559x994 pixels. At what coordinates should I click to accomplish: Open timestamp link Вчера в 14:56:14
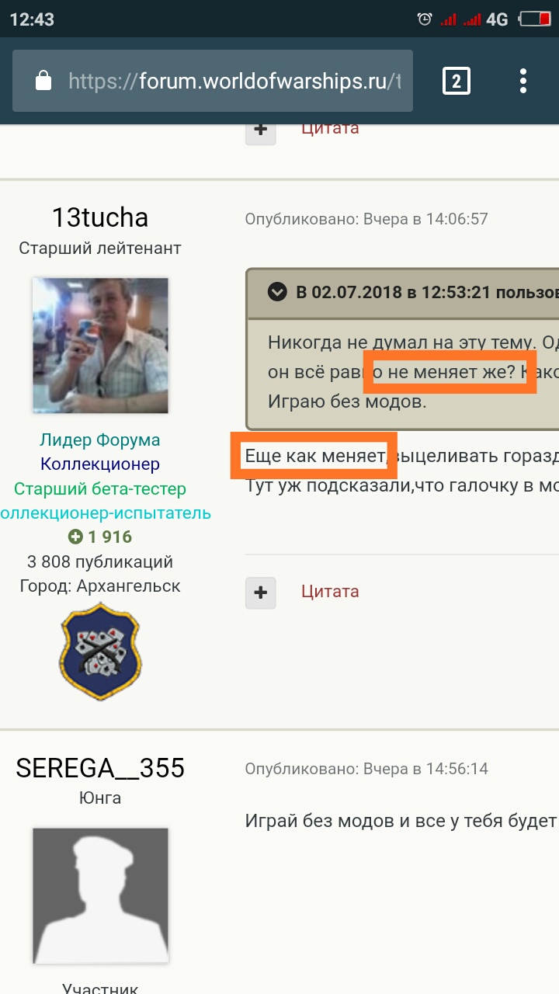(x=425, y=769)
